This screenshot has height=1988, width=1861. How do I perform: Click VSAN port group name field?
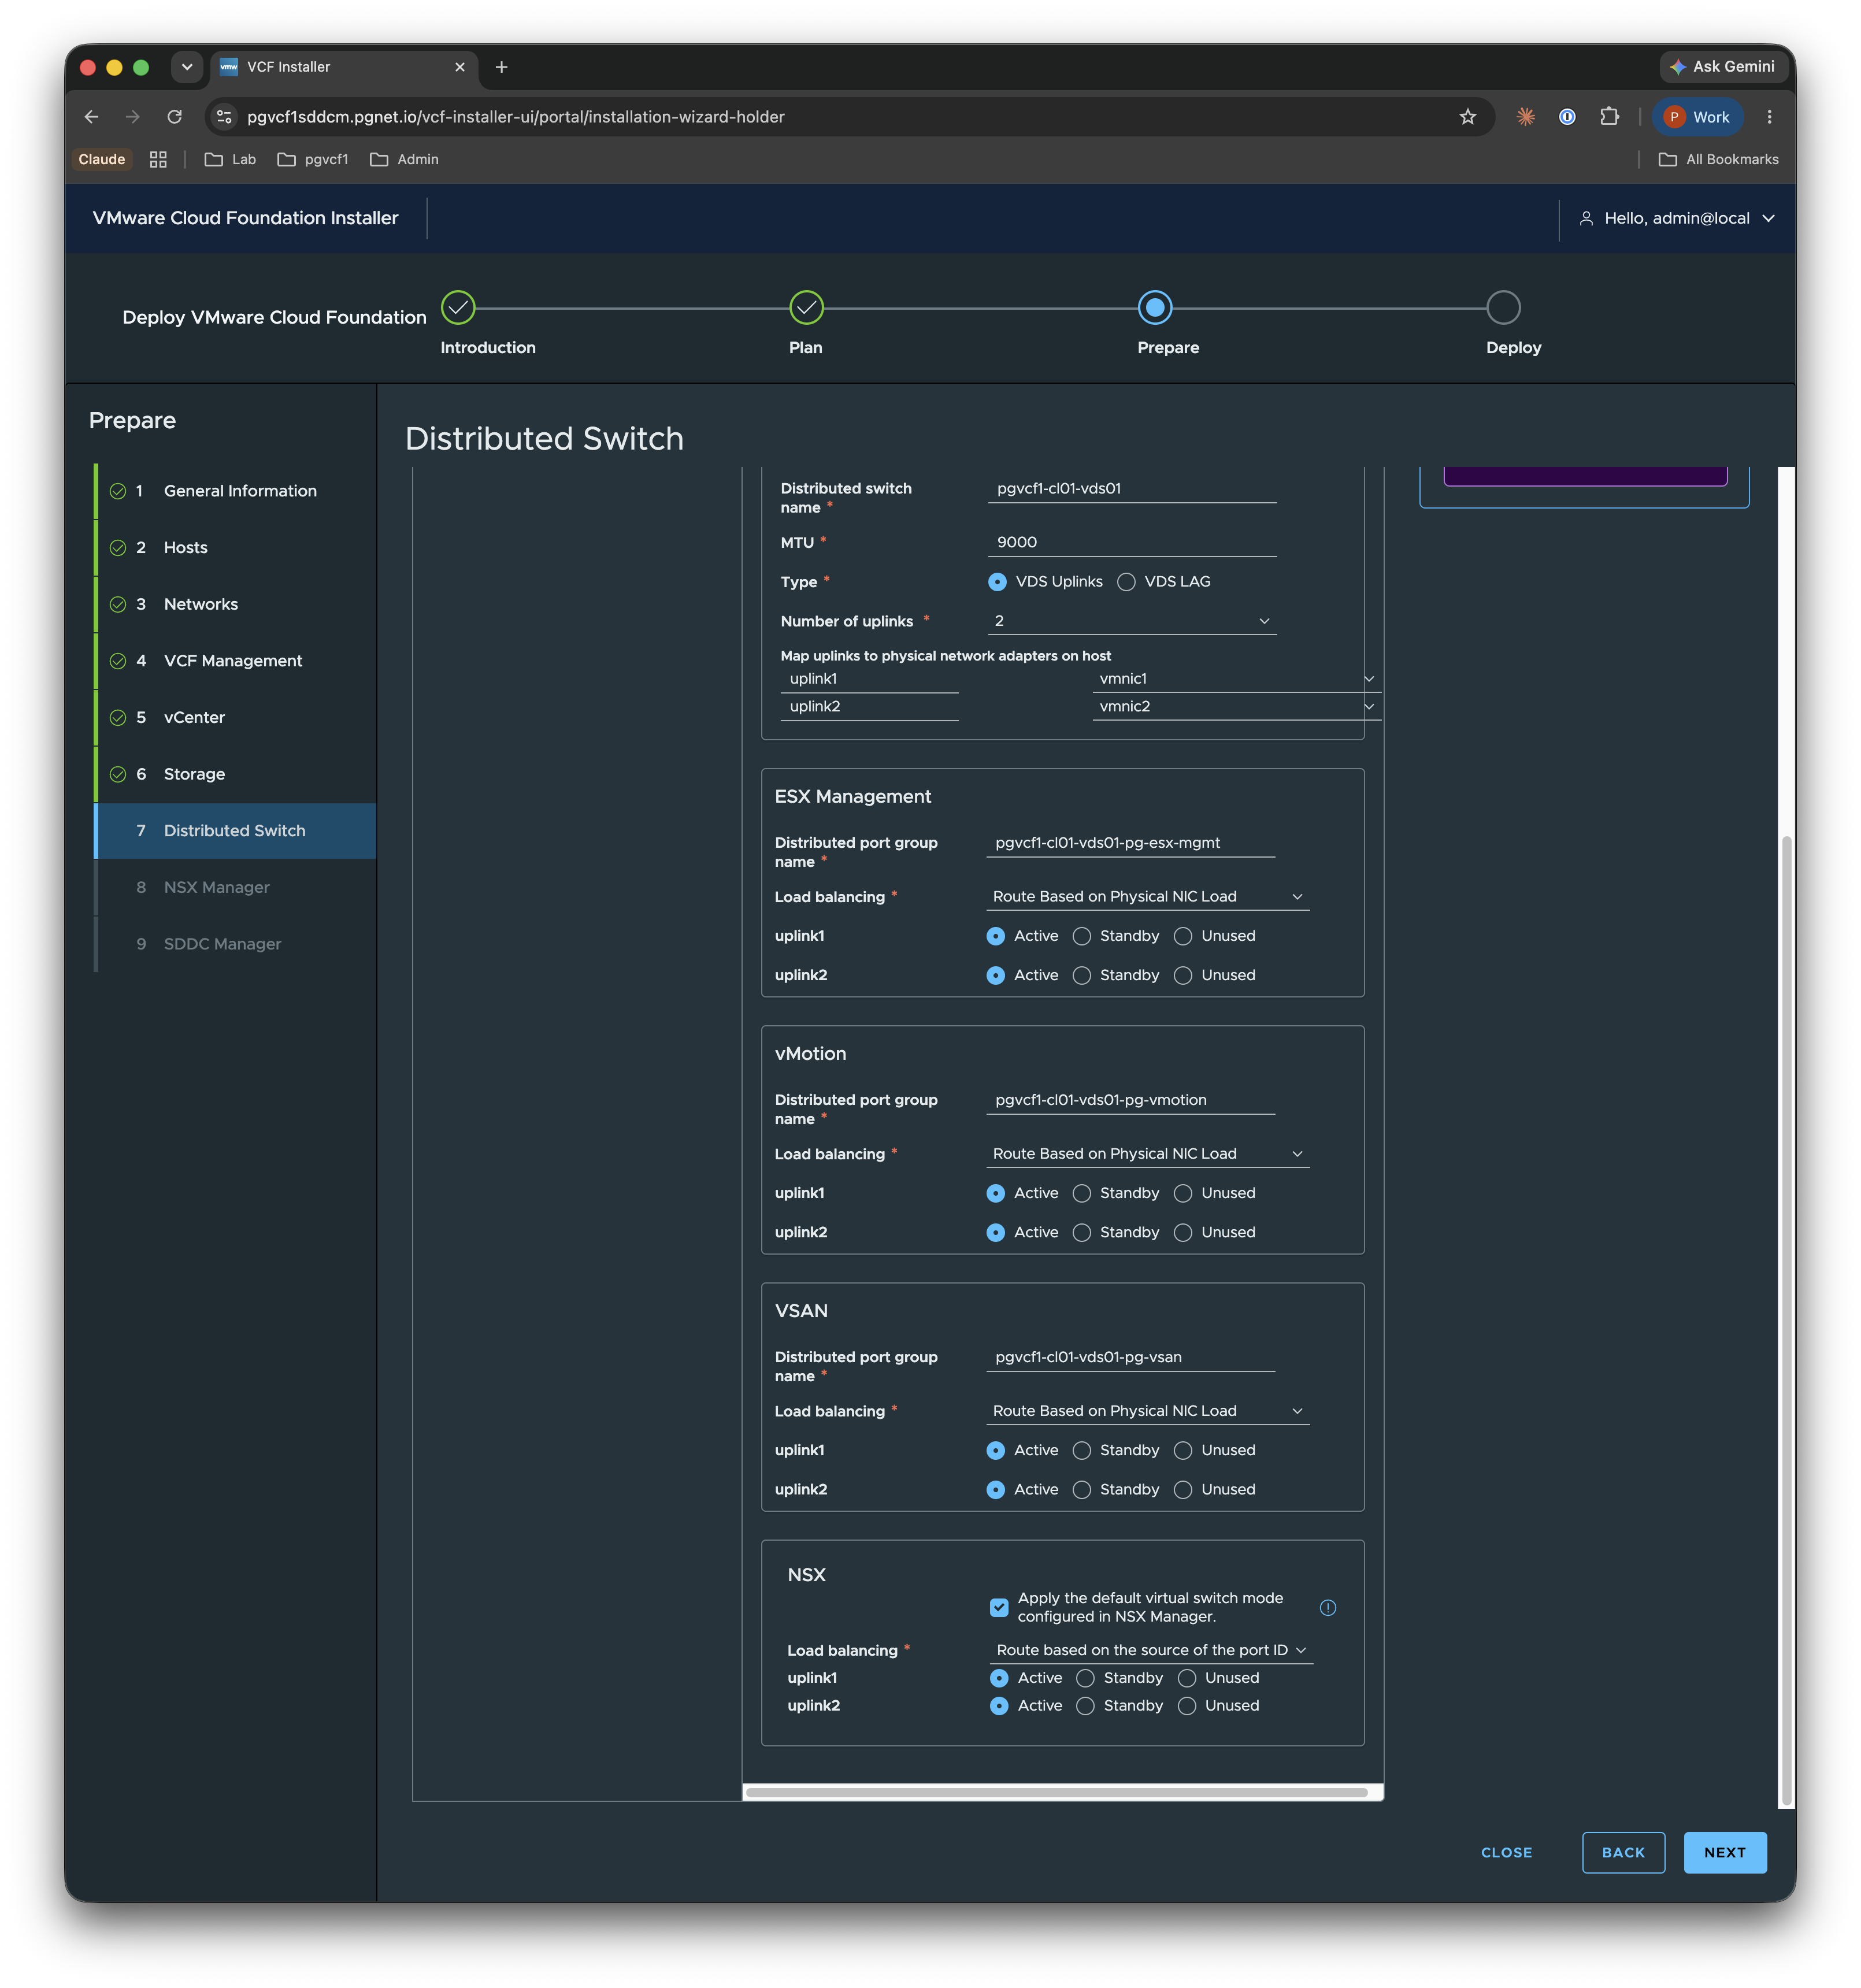[1130, 1357]
